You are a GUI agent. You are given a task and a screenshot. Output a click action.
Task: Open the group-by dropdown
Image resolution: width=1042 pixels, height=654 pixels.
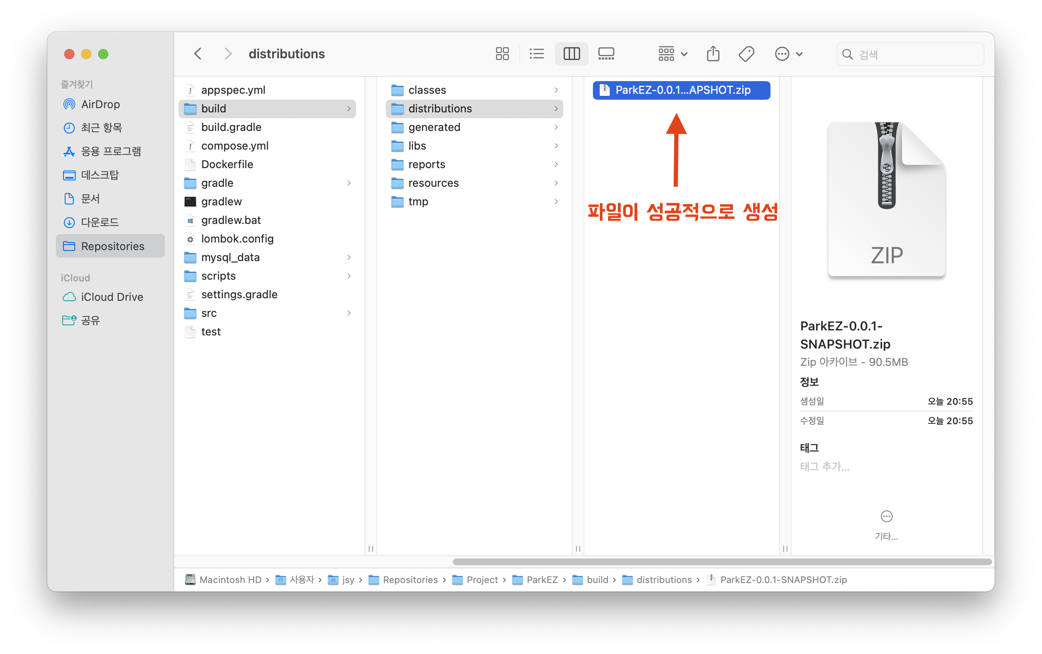pyautogui.click(x=672, y=54)
